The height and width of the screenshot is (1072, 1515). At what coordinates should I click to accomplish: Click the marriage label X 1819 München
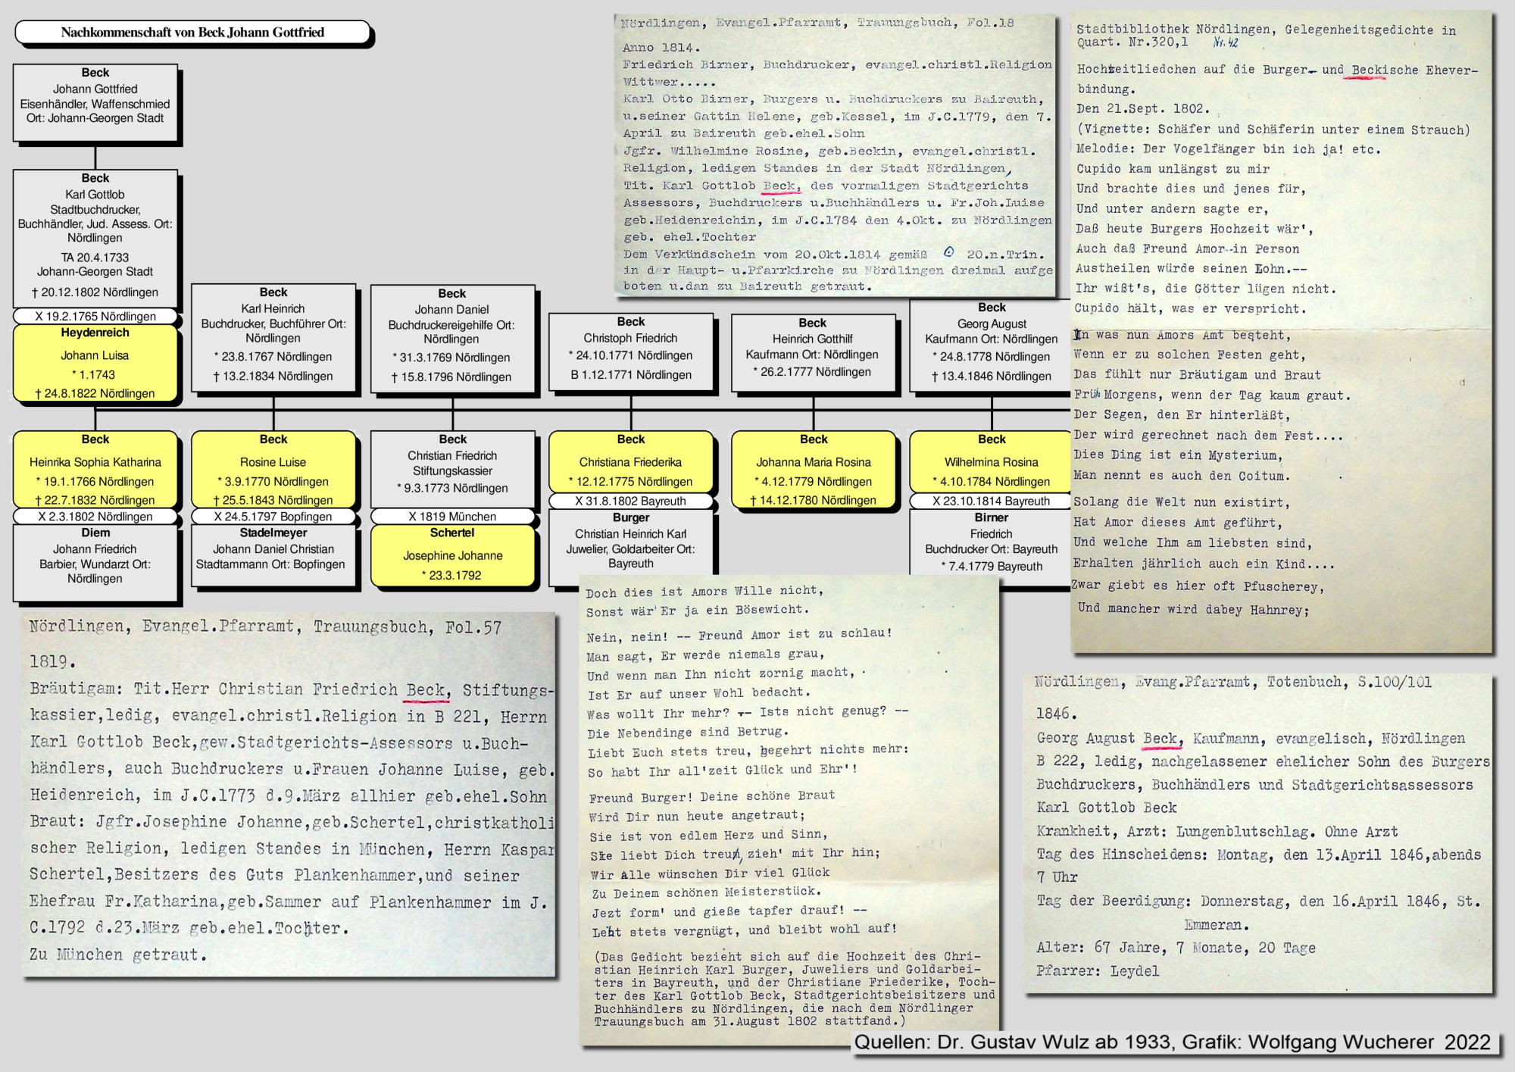click(452, 517)
